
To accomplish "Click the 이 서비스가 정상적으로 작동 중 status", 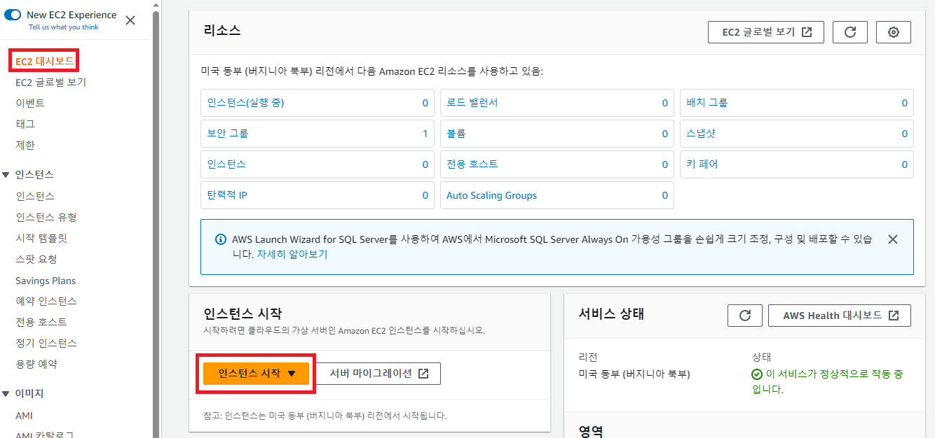I will (x=828, y=381).
